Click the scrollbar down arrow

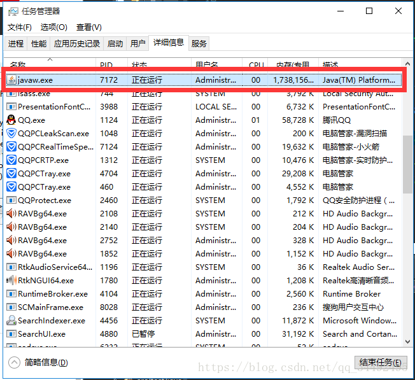(x=407, y=342)
